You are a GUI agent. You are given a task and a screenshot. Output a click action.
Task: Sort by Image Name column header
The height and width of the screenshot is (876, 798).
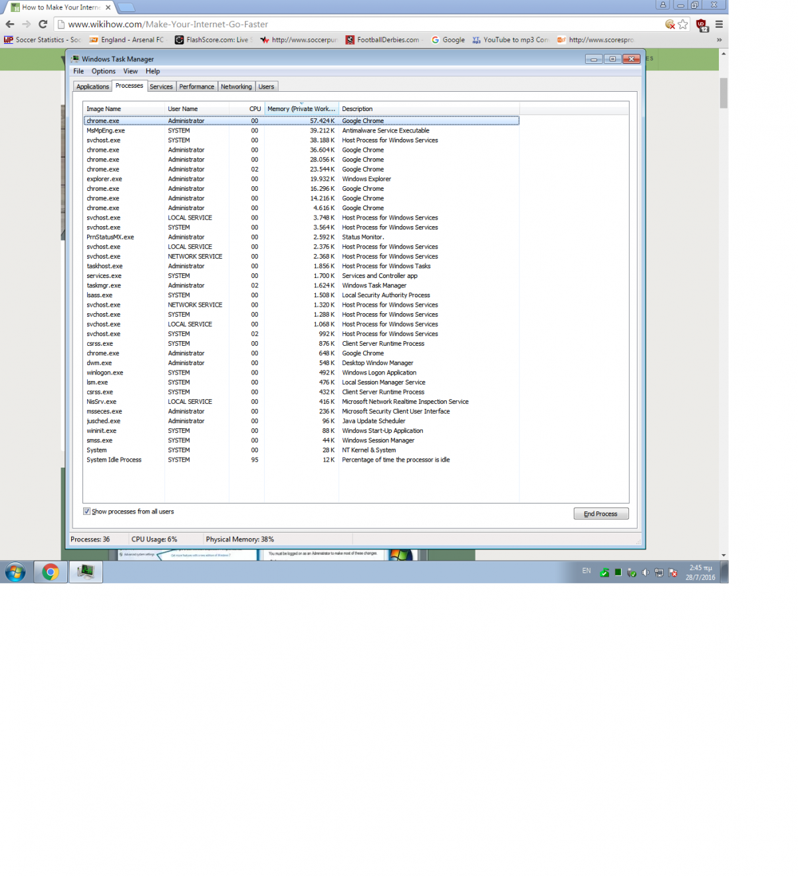pos(124,109)
